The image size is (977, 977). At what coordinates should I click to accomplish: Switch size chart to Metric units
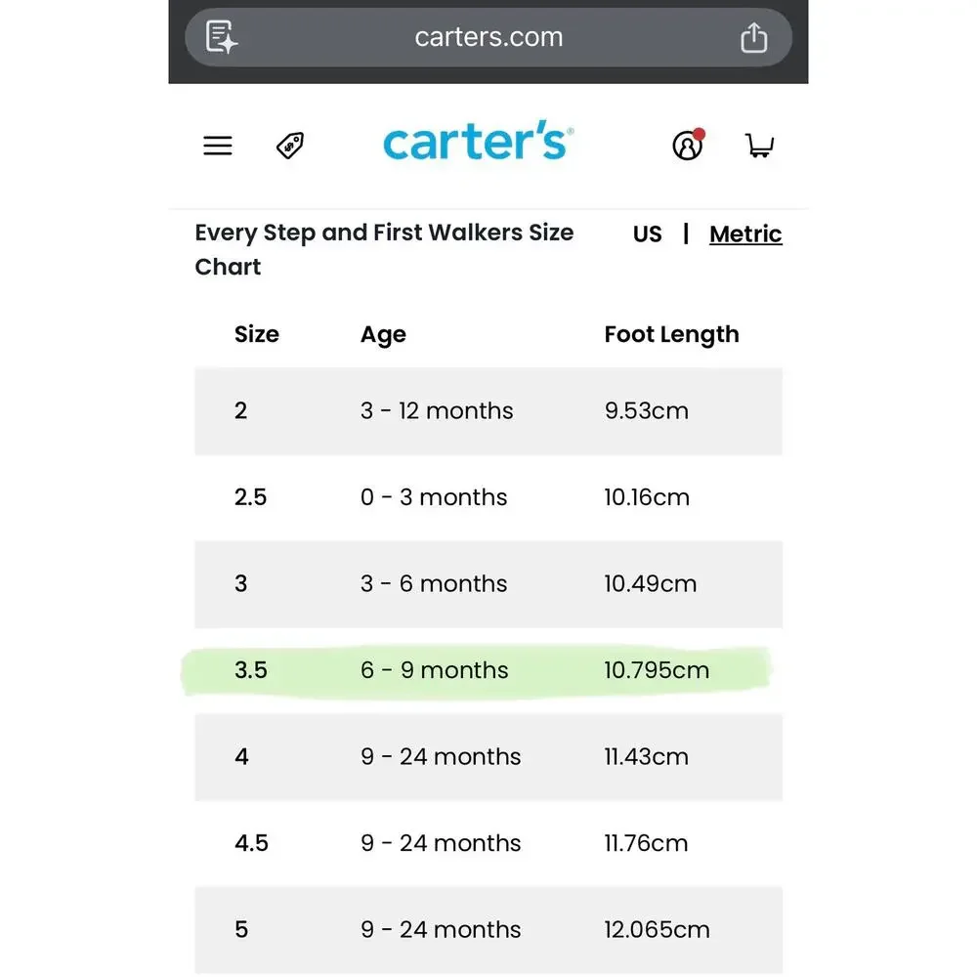point(745,234)
